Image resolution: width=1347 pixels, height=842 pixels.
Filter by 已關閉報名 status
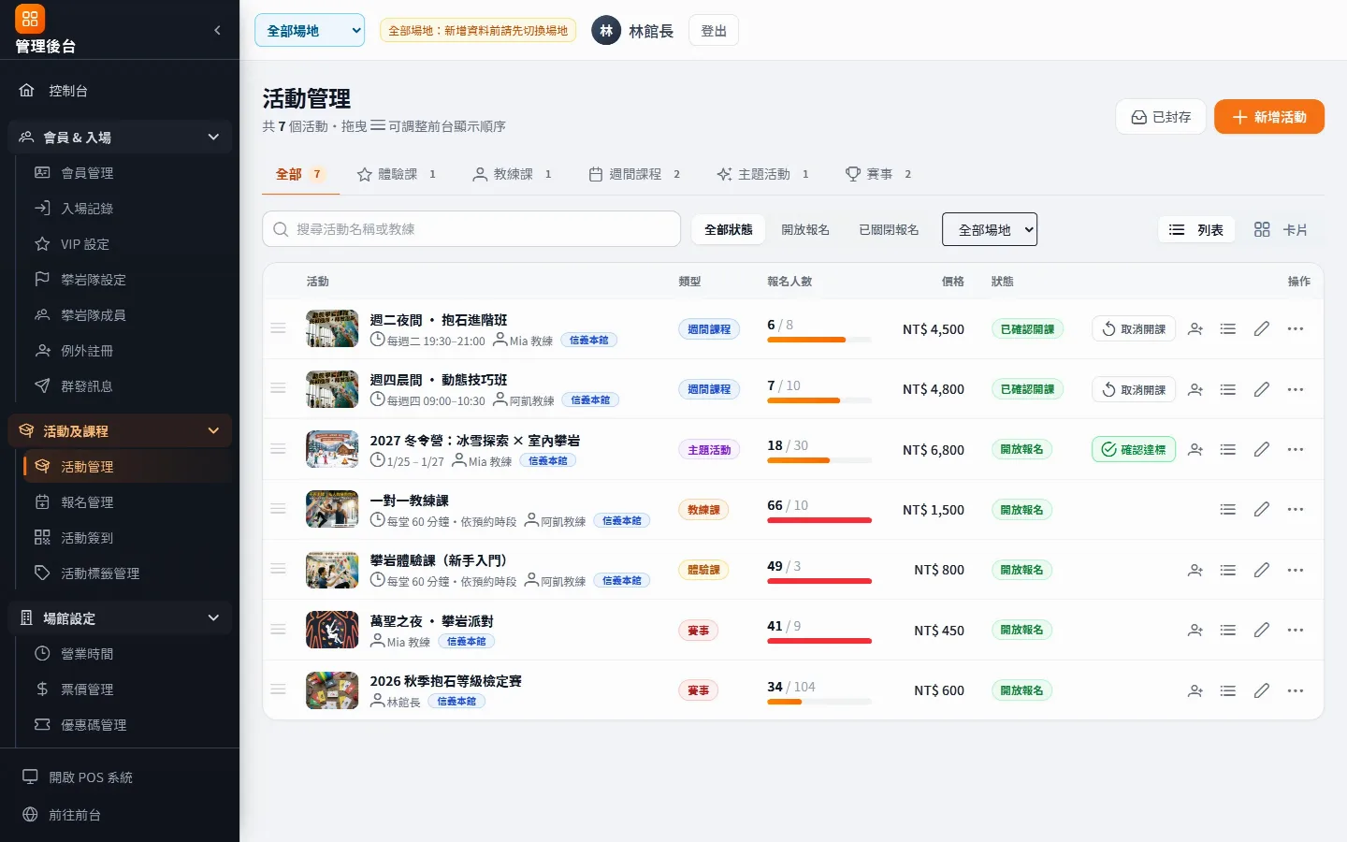(x=889, y=230)
